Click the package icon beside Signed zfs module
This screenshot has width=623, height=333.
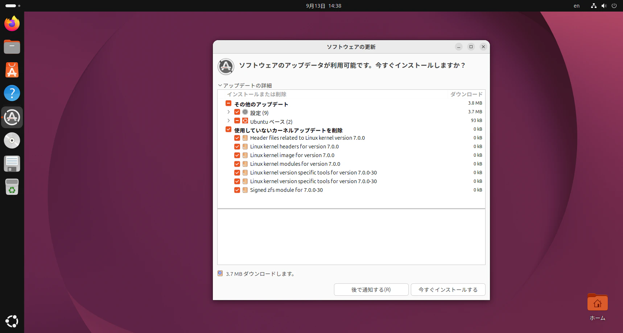point(245,190)
